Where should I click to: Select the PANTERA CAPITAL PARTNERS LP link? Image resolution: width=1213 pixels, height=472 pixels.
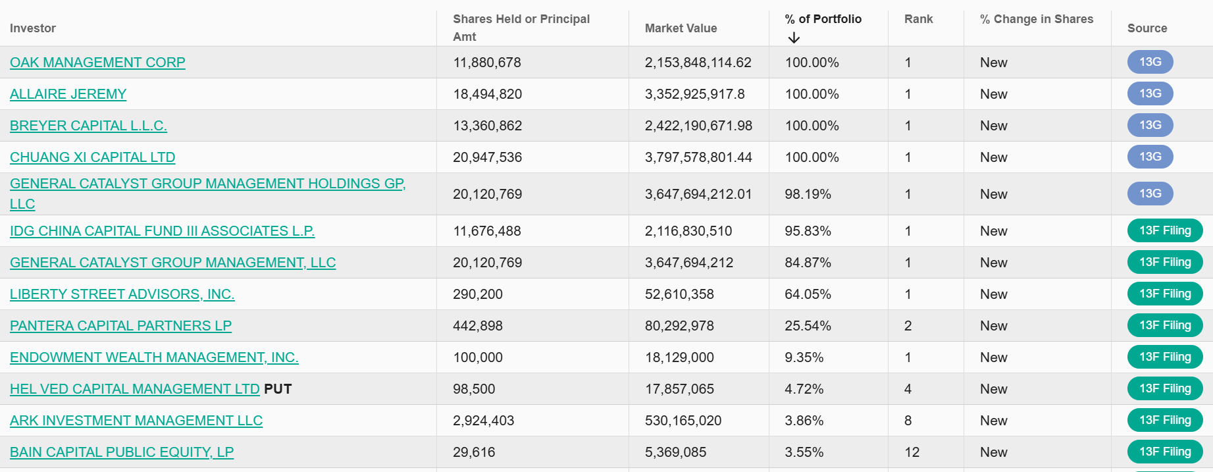point(120,326)
